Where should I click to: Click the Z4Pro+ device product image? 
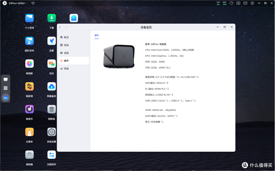119,56
